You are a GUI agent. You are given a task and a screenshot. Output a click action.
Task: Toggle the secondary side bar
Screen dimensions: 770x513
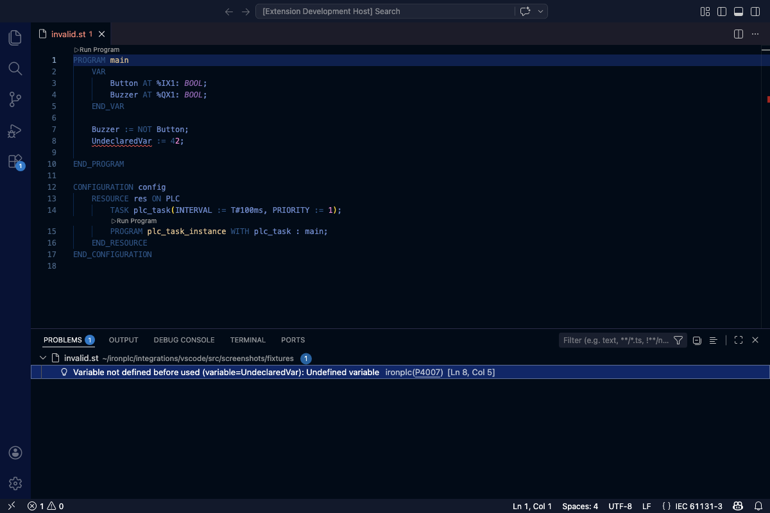755,12
